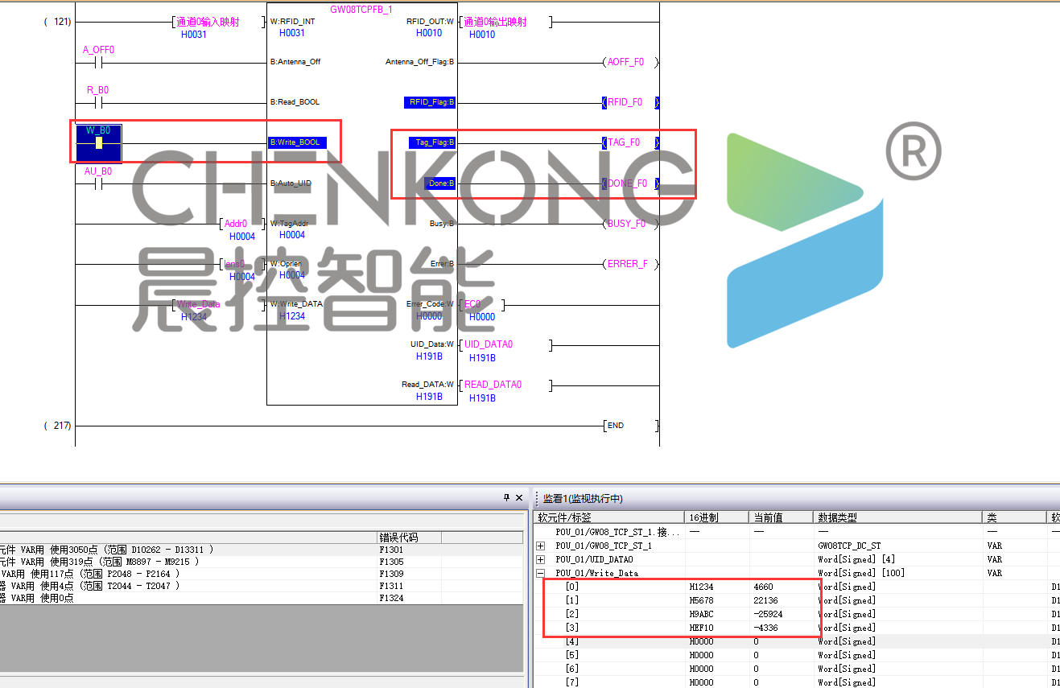Select error row with code F1324
1060x688 pixels.
click(x=262, y=598)
